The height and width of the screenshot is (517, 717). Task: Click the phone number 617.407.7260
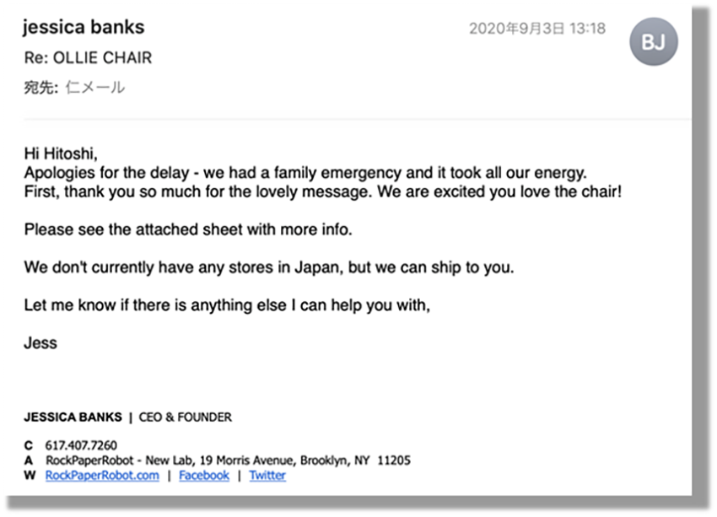(81, 445)
